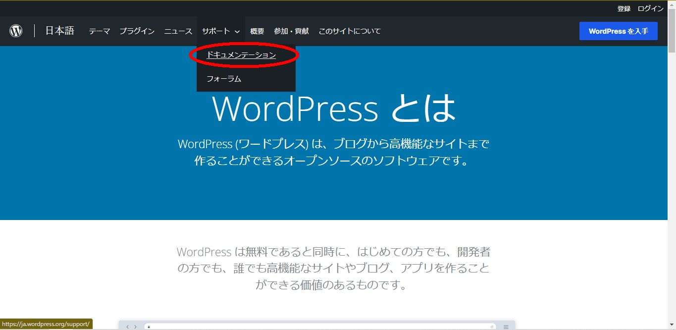Choose フォーラム from the サポート submenu
The width and height of the screenshot is (676, 330).
tap(224, 79)
